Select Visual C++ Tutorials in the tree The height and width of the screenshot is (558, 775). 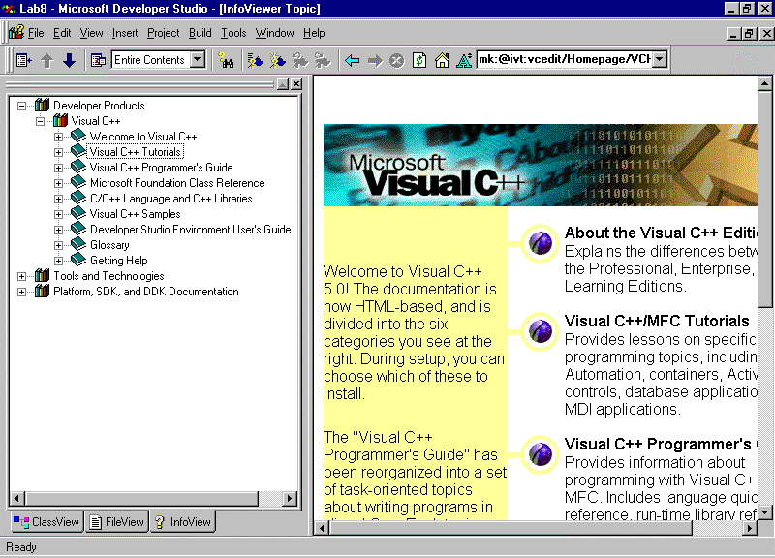(x=136, y=152)
